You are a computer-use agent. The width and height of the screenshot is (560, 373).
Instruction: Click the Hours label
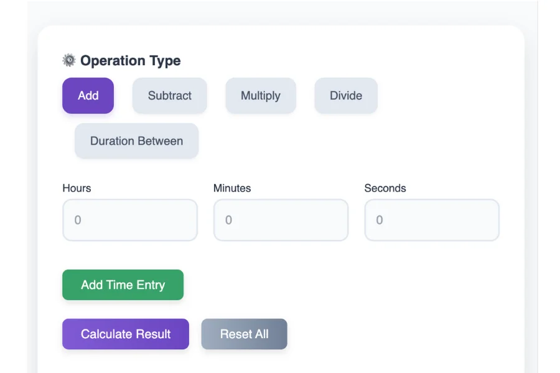click(77, 188)
